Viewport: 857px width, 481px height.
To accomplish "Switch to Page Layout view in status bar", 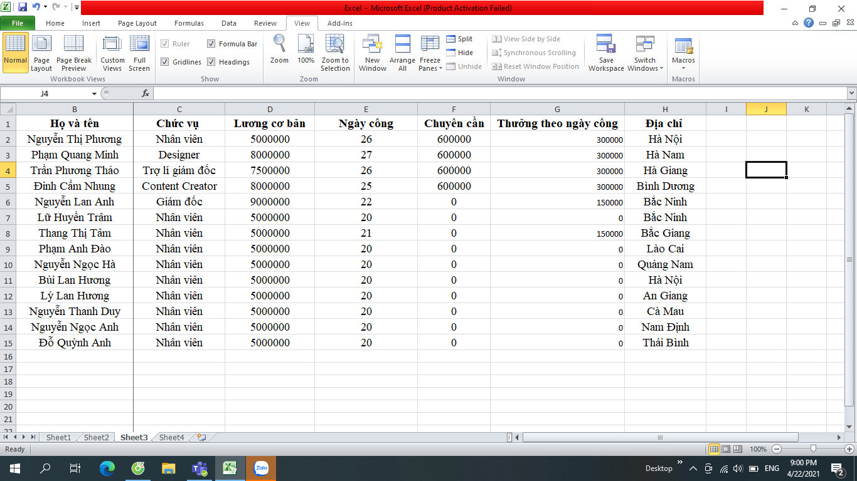I will click(x=726, y=449).
